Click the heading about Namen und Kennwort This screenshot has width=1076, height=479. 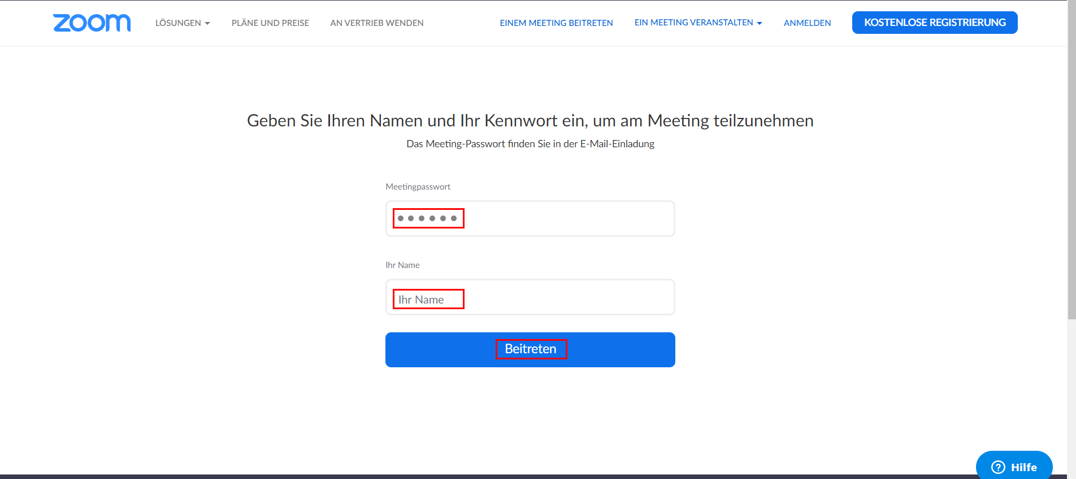(x=530, y=121)
